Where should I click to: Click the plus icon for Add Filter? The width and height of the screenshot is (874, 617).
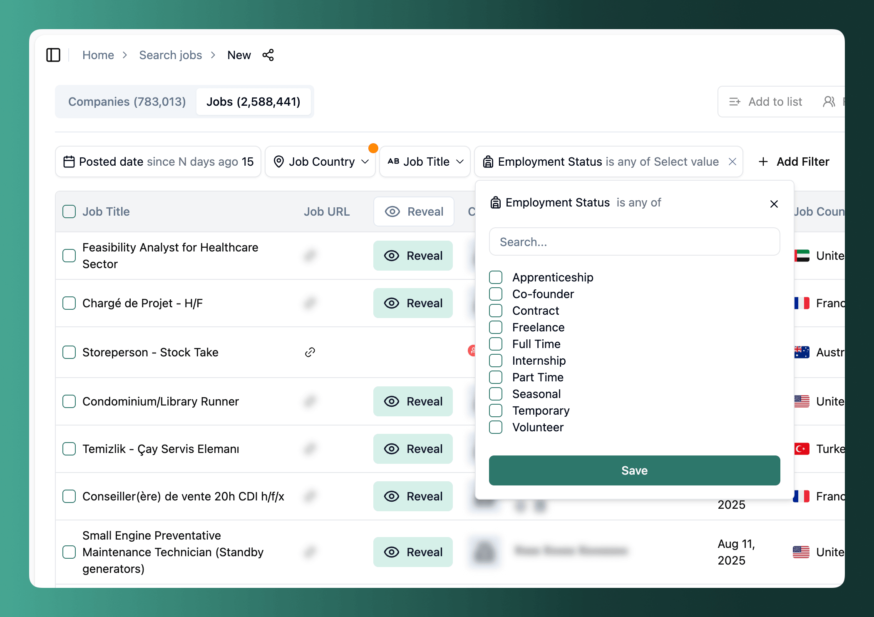click(x=763, y=162)
